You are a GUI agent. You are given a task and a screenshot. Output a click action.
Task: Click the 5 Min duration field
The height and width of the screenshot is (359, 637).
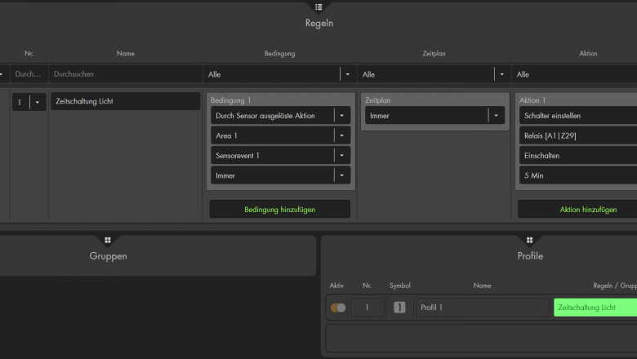pyautogui.click(x=577, y=175)
